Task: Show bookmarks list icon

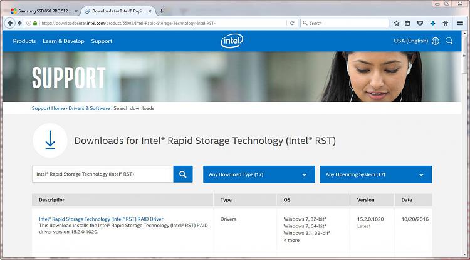Action: [x=407, y=23]
